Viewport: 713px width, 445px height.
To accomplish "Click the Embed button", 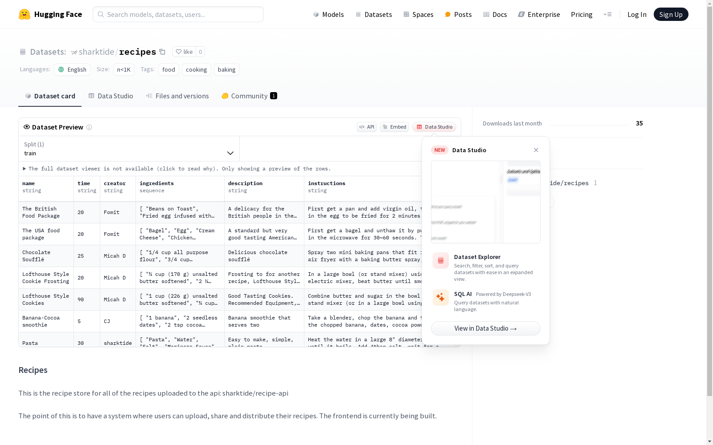I will pos(394,127).
